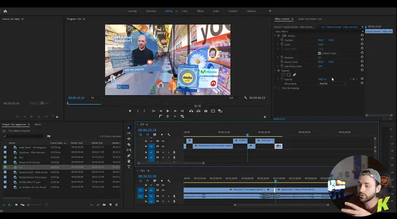Select the Slip tool
This screenshot has height=219, width=397.
(x=129, y=150)
